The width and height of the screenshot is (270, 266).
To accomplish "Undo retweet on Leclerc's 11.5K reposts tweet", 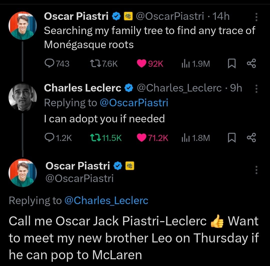I will coord(106,138).
